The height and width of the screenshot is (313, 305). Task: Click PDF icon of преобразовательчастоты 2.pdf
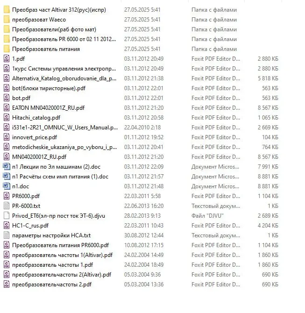(x=7, y=284)
